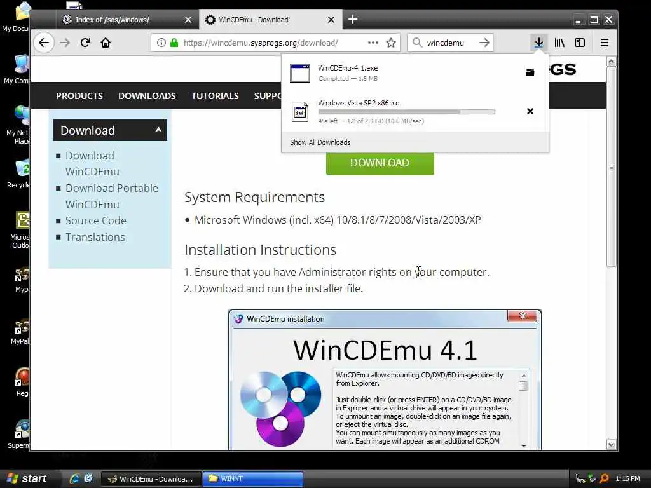
Task: Open Recycle Bin on desktop
Action: [17, 173]
